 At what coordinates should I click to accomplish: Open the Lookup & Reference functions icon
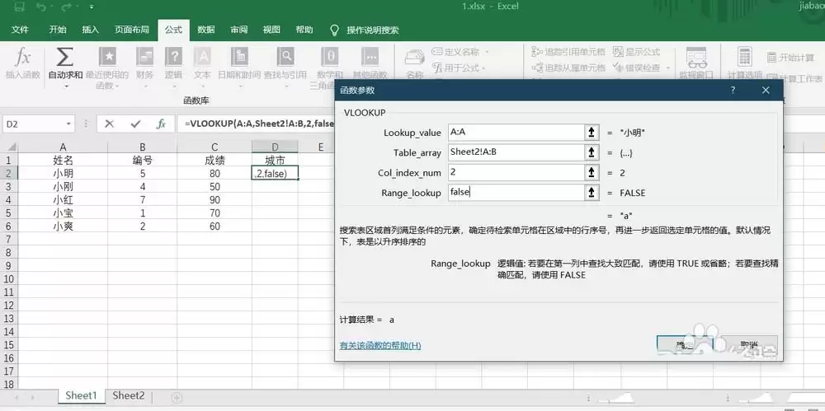click(x=285, y=56)
